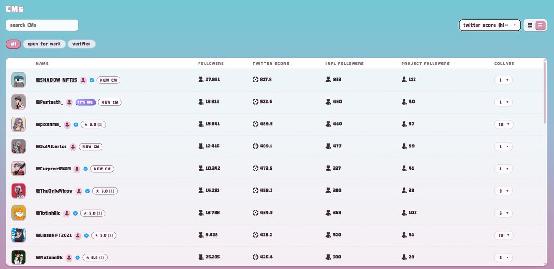
Task: Click verified badge next to @TheOnlyWidow
Action: click(87, 191)
